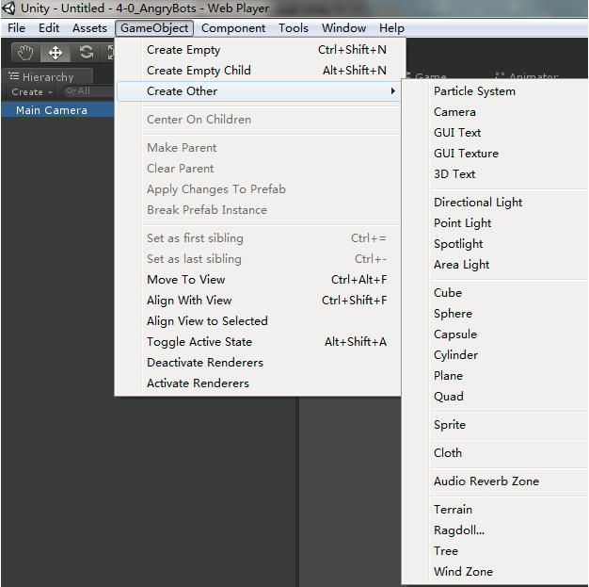Open the Edit menu
The height and width of the screenshot is (587, 589).
point(49,28)
